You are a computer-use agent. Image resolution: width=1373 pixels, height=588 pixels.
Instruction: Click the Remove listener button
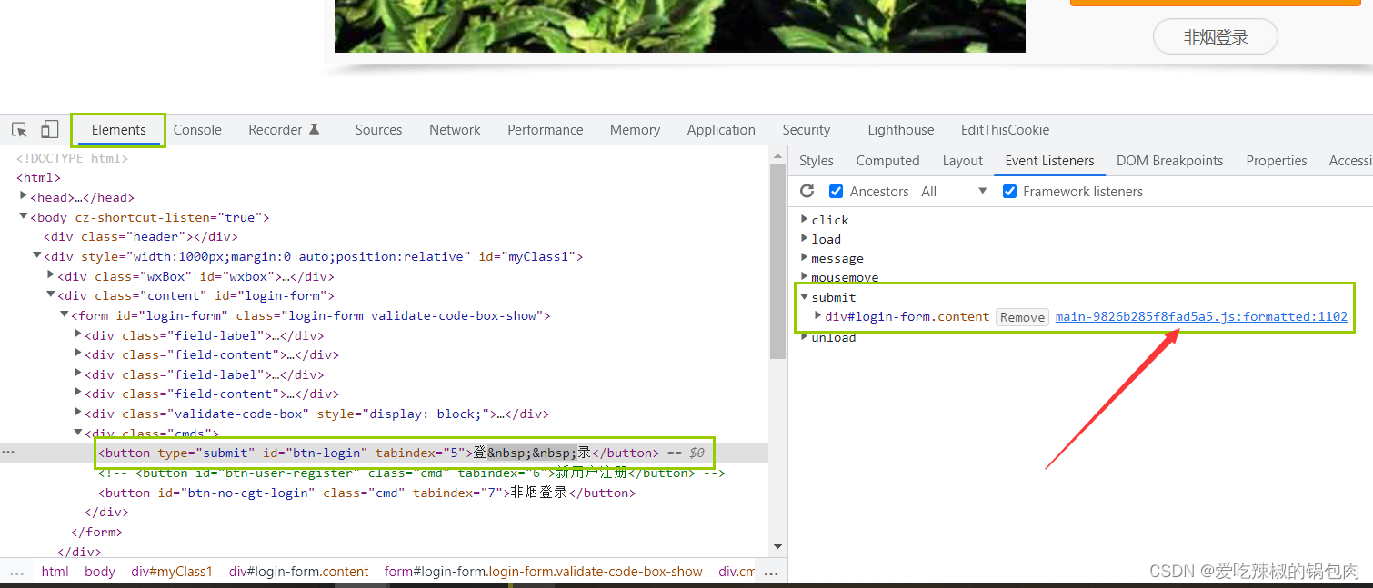click(x=1022, y=317)
